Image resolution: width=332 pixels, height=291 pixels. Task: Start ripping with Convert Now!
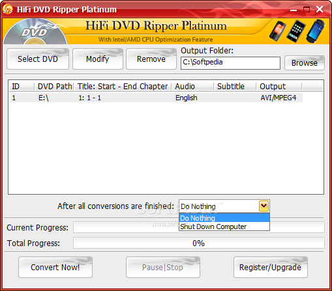pos(55,268)
